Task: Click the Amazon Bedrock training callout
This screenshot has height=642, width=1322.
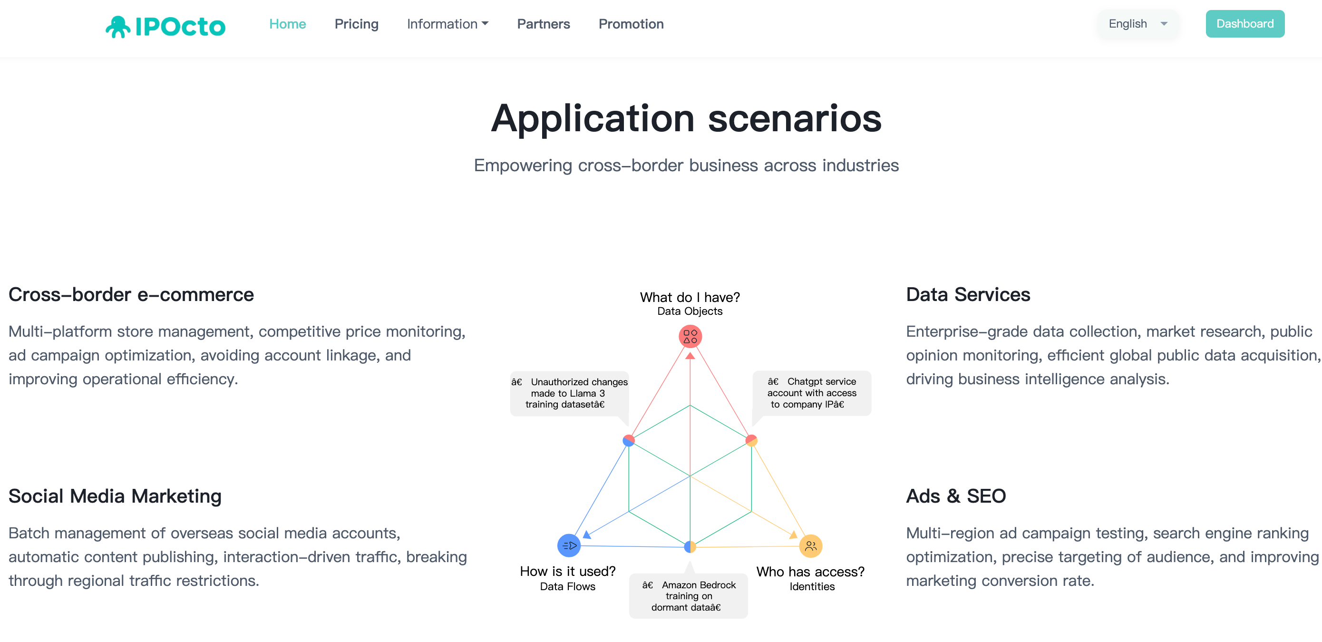Action: 688,596
